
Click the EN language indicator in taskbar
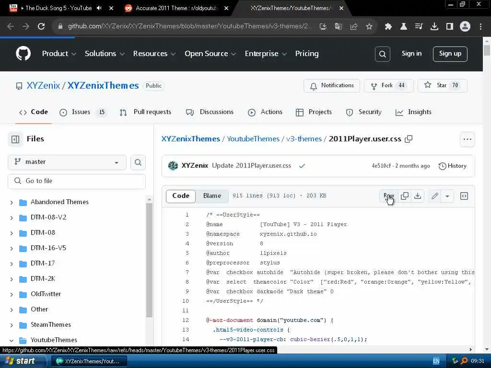pyautogui.click(x=436, y=361)
